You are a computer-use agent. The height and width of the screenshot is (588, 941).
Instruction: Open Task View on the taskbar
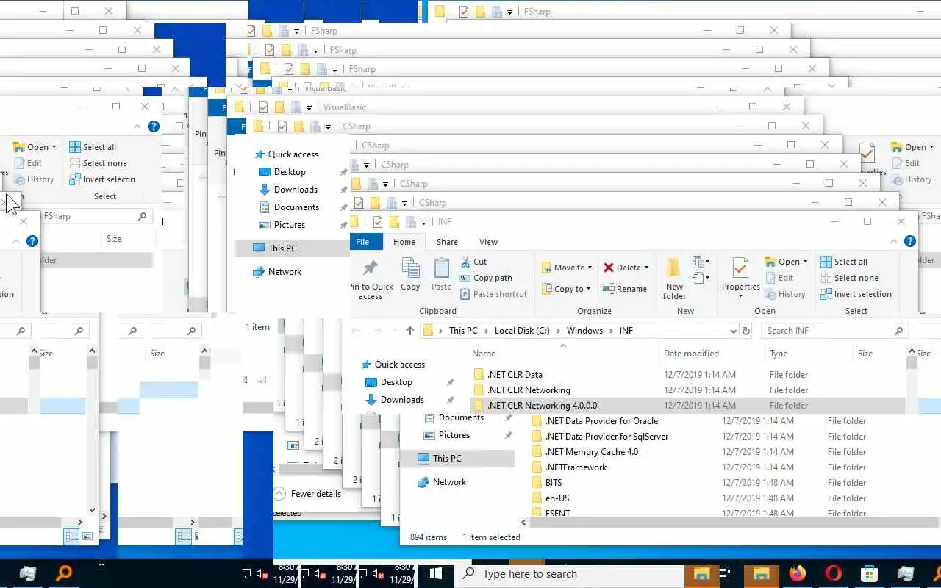pyautogui.click(x=724, y=573)
